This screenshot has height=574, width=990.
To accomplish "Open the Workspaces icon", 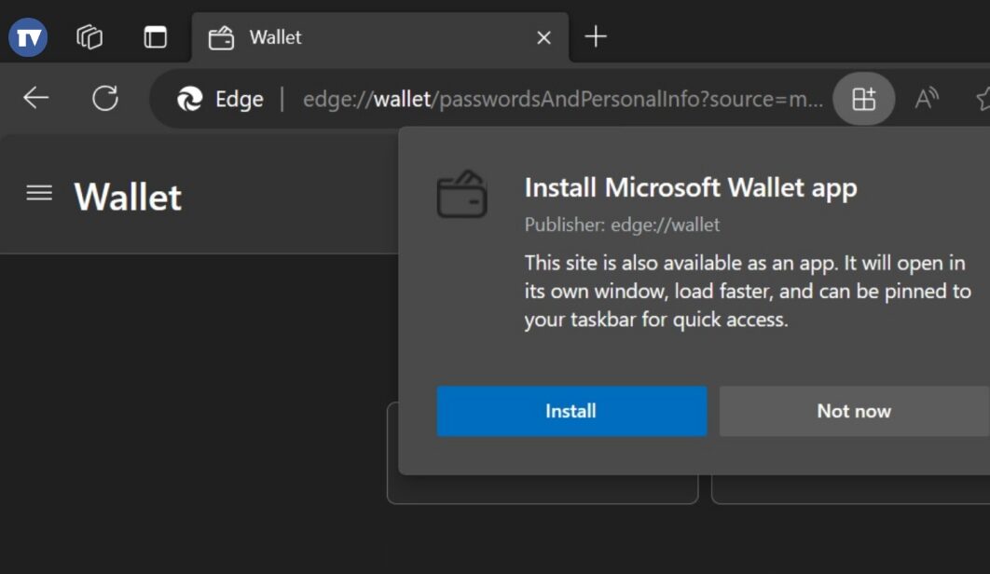I will (89, 37).
